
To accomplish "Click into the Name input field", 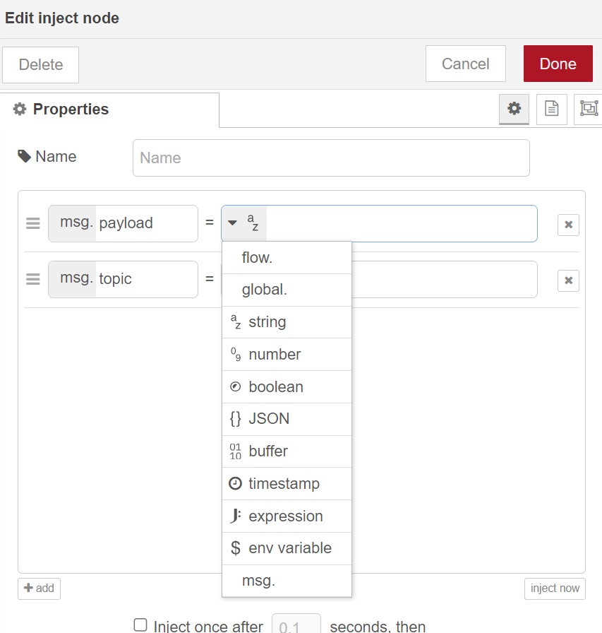I will pos(331,158).
